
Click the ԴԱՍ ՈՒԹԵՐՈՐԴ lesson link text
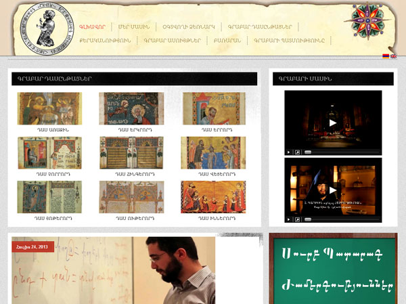pyautogui.click(x=135, y=219)
